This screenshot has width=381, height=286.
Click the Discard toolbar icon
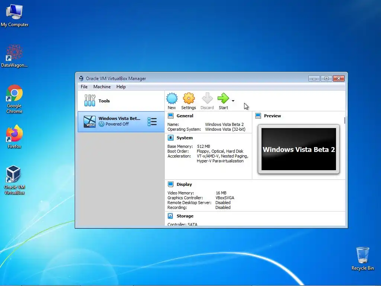click(x=207, y=98)
